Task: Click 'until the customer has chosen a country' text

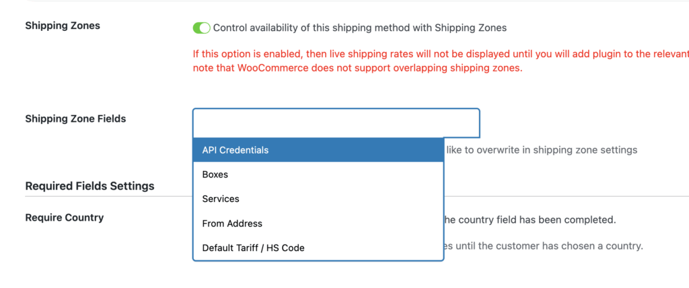Action: [x=545, y=246]
